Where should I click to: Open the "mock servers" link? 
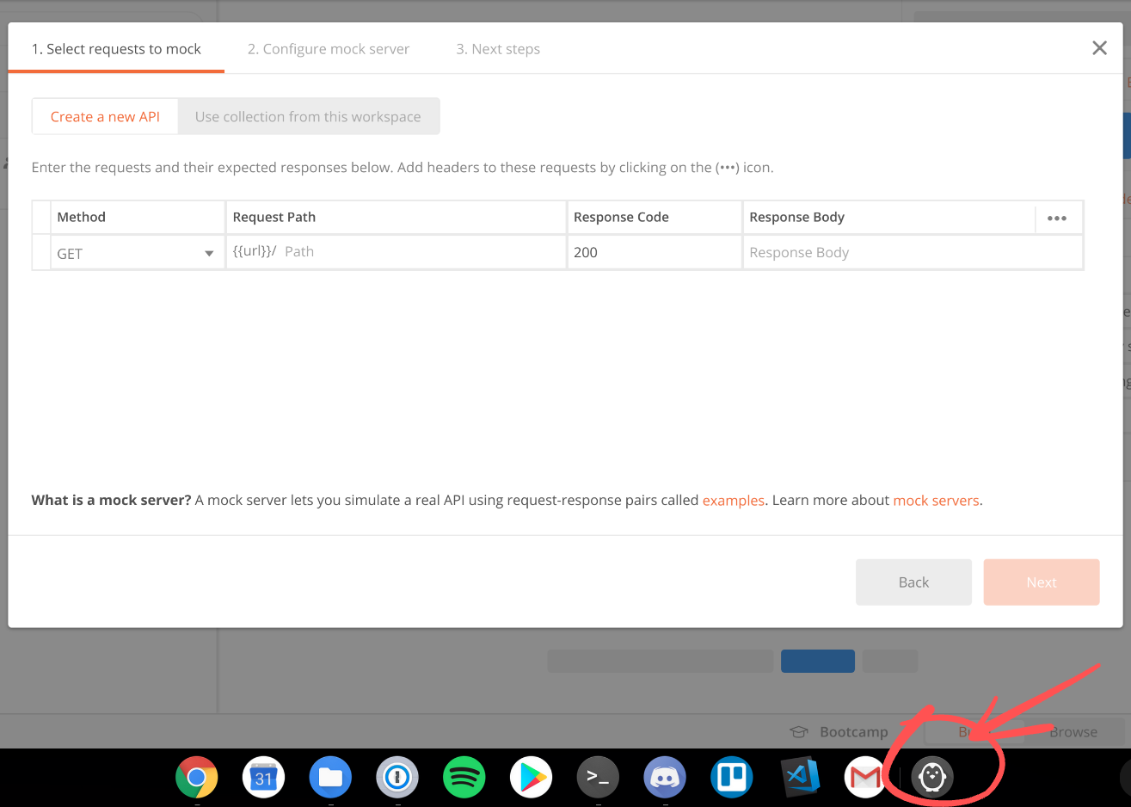tap(936, 500)
